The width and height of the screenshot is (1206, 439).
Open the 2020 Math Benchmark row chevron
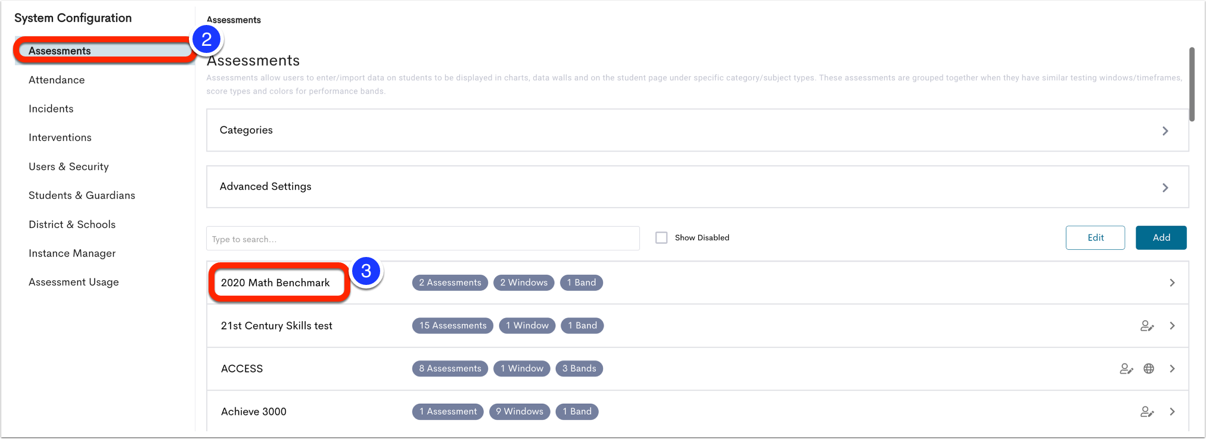coord(1172,283)
